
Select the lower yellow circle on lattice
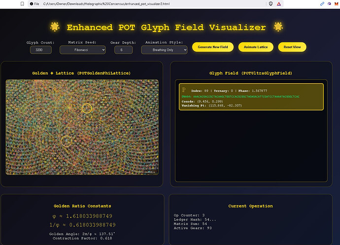(67, 141)
